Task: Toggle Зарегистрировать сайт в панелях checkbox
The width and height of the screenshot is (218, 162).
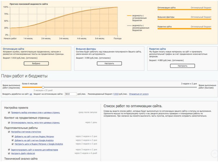Action: coord(9,149)
